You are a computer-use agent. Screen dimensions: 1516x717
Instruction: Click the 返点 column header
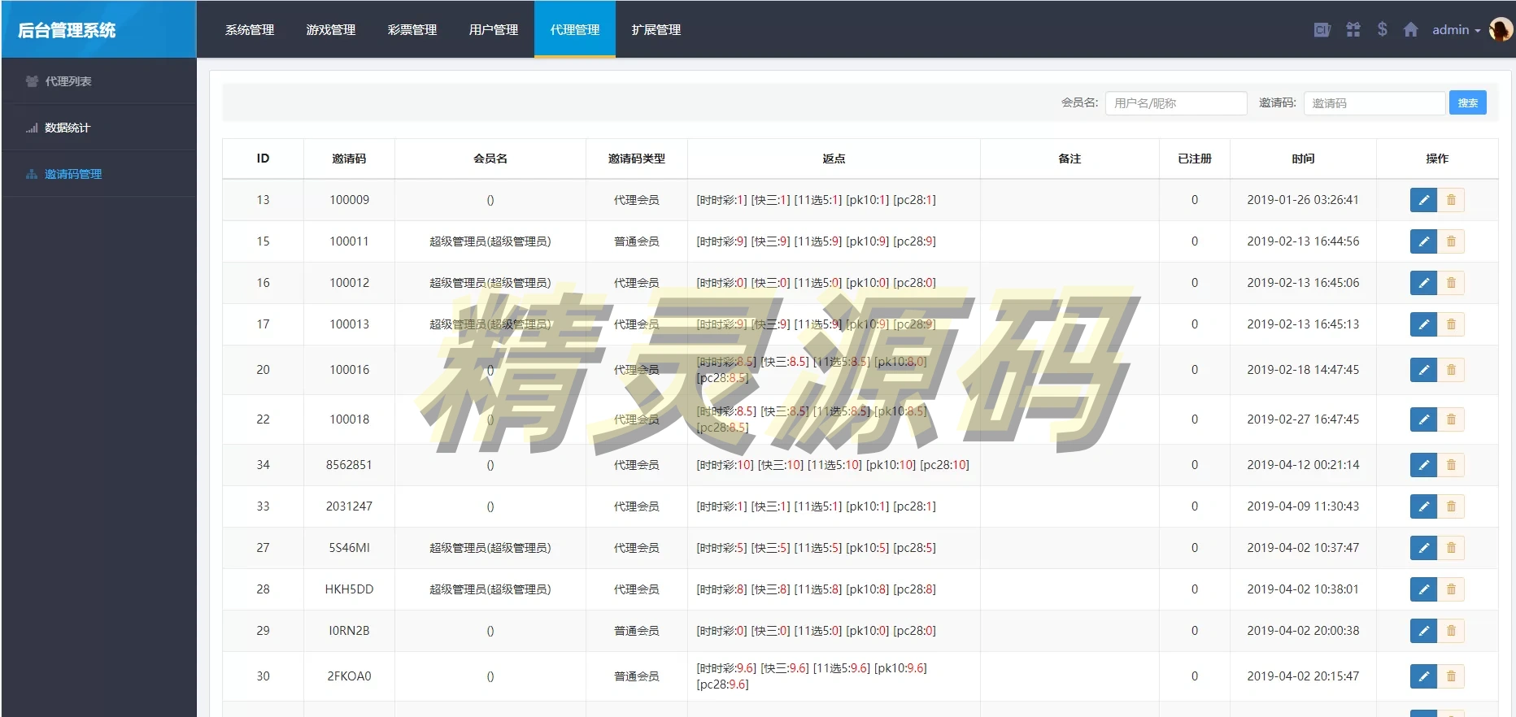pos(834,159)
